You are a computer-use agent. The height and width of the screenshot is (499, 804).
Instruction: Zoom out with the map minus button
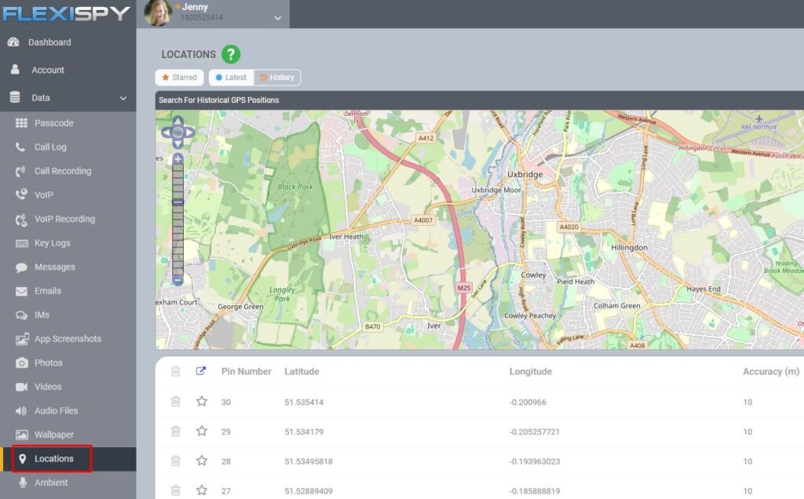coord(177,281)
